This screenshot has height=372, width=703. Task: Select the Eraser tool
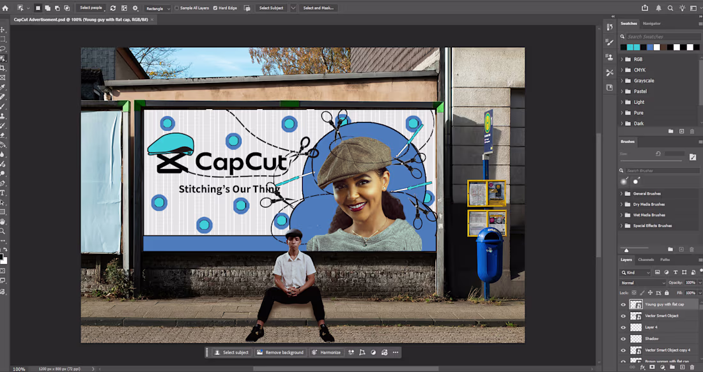point(3,135)
